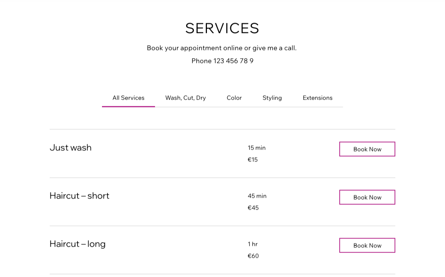
Task: Click the €15 price label
Action: [253, 160]
